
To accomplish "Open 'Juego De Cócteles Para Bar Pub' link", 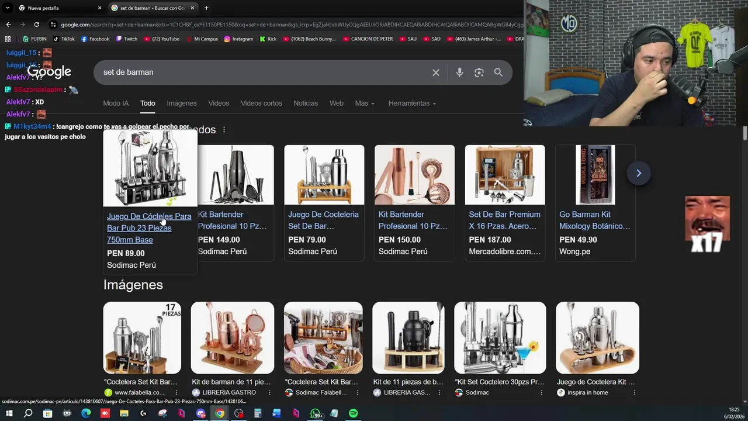I will [x=149, y=228].
